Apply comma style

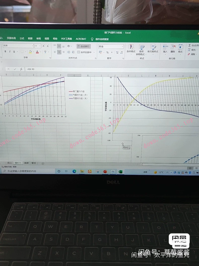click(x=112, y=53)
